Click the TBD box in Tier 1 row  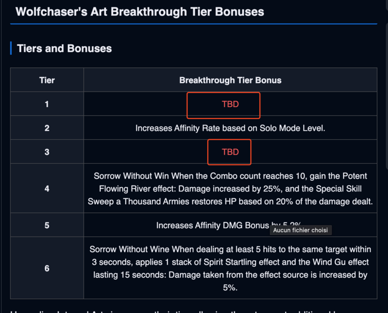click(x=223, y=105)
